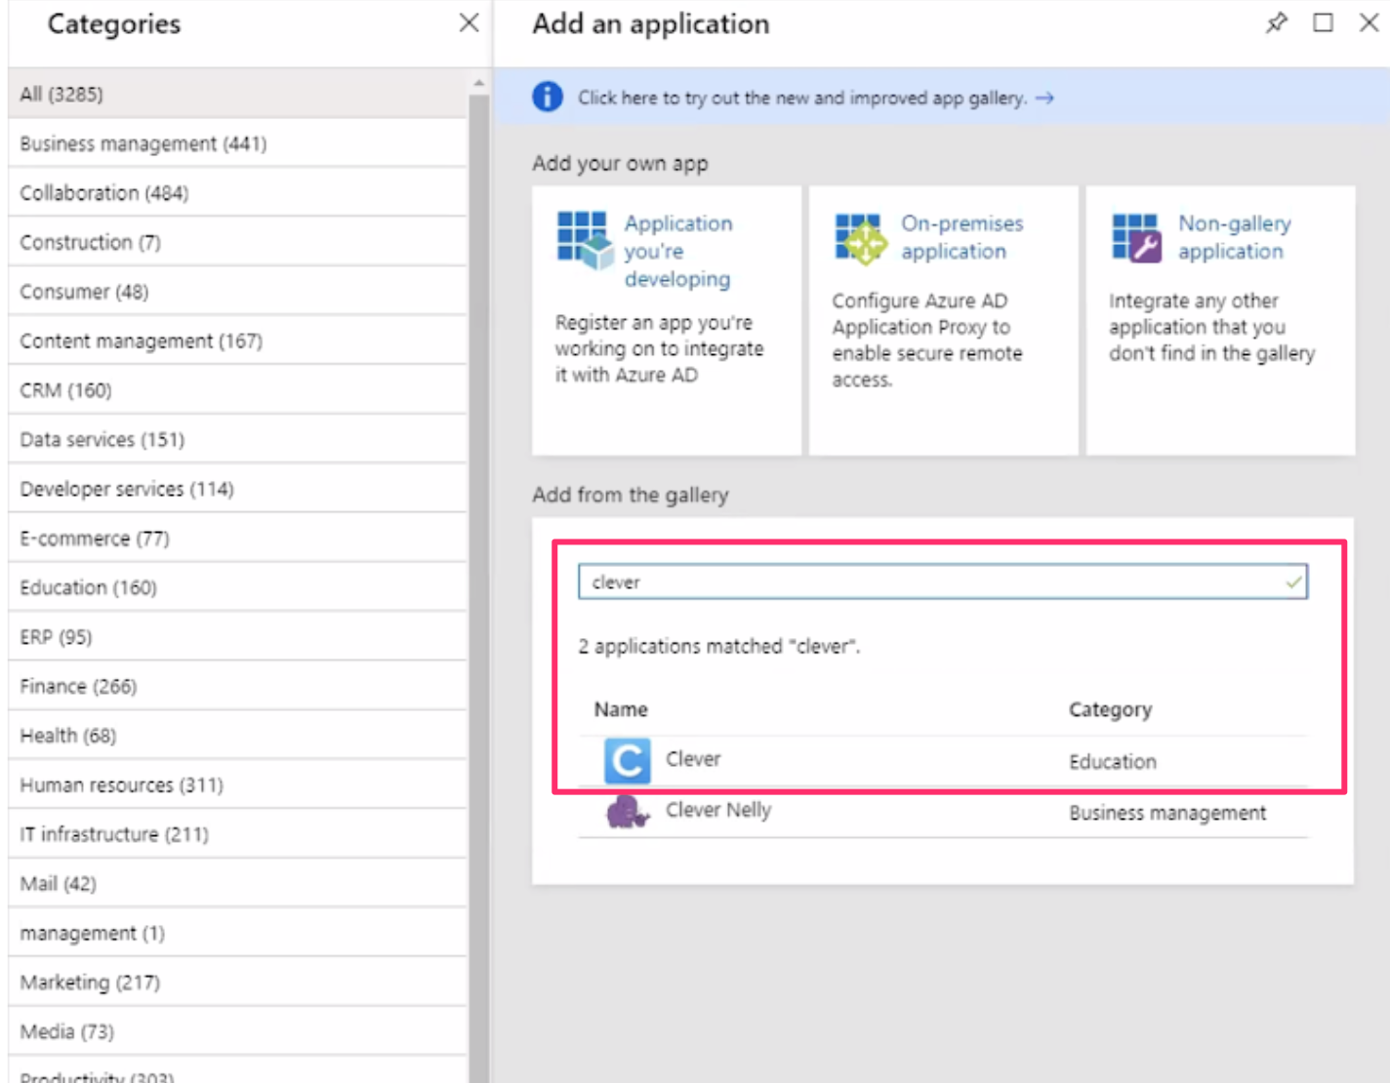
Task: Pin the Add an application blade
Action: pyautogui.click(x=1276, y=22)
